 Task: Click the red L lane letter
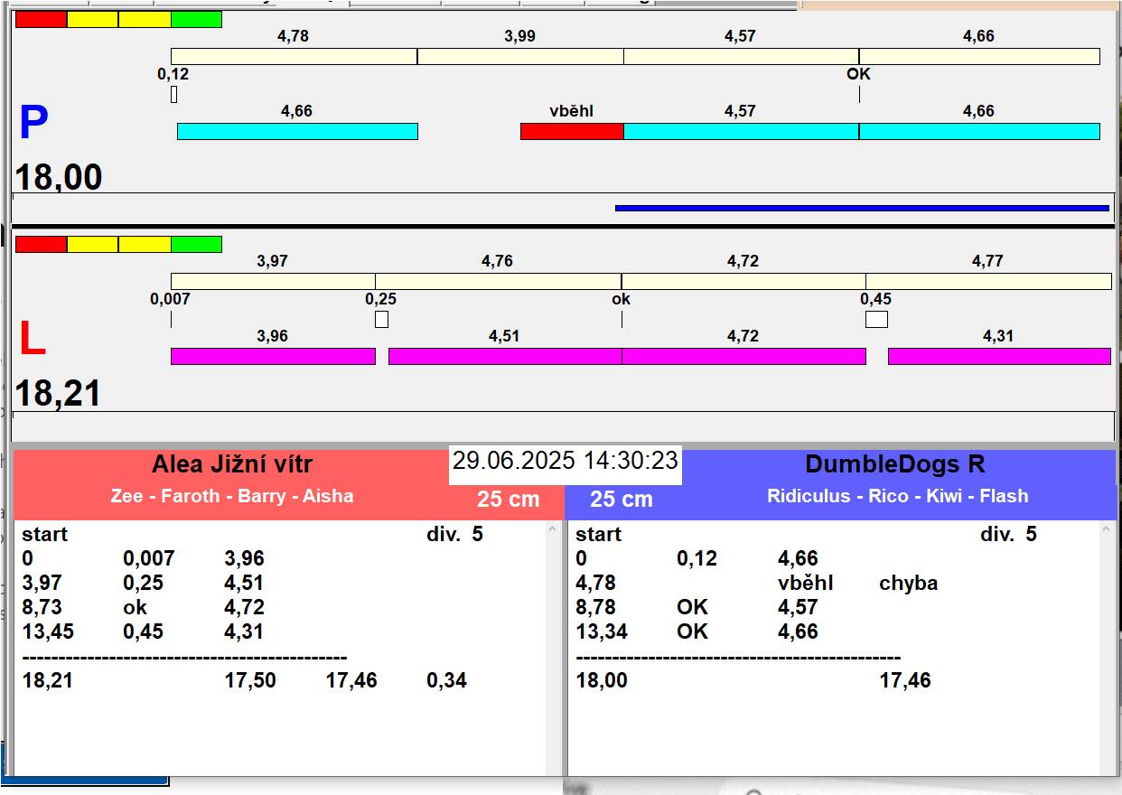tap(32, 340)
